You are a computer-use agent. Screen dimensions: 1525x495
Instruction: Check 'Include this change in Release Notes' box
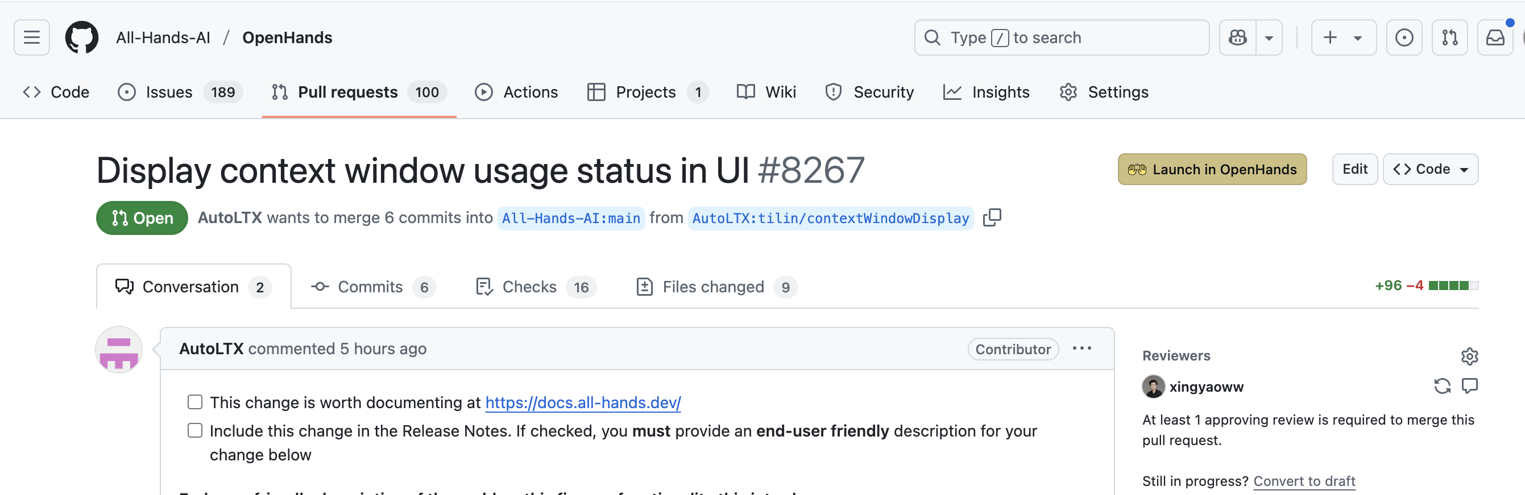[x=195, y=431]
